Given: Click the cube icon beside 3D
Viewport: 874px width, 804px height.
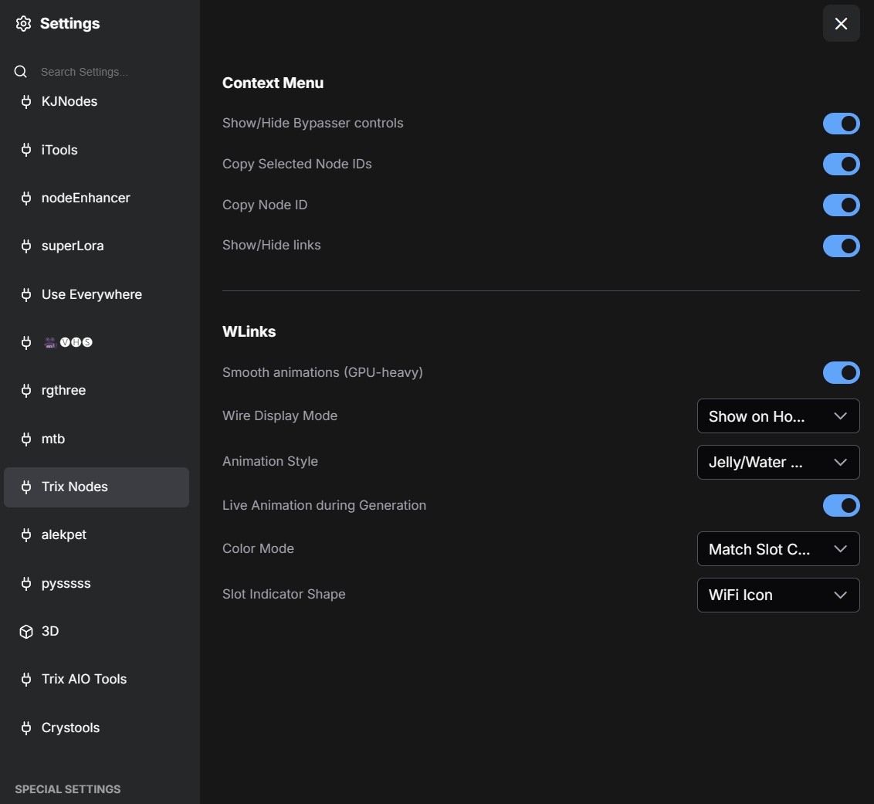Looking at the screenshot, I should pyautogui.click(x=25, y=631).
